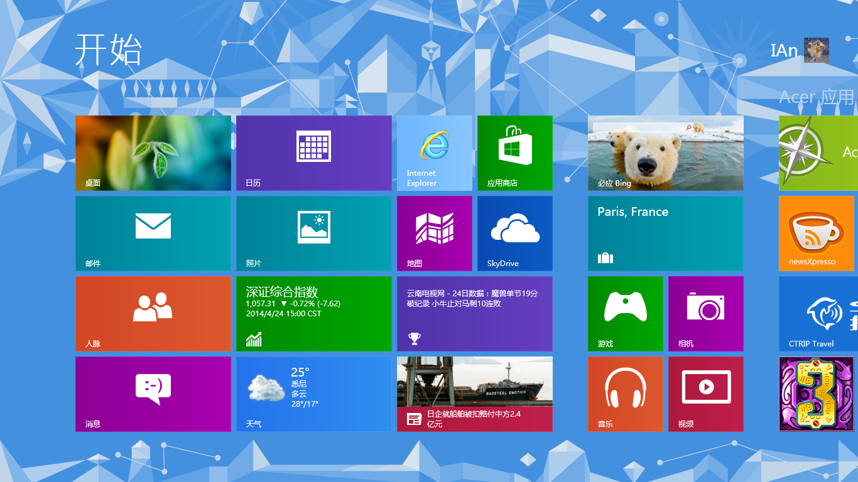The height and width of the screenshot is (482, 858).
Task: Open the 游戏 games tile
Action: (626, 314)
